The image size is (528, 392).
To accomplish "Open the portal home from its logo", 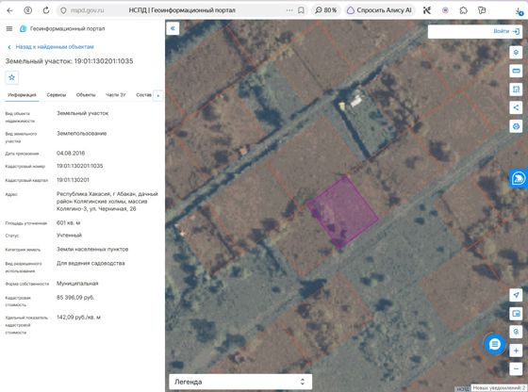I will coord(24,28).
